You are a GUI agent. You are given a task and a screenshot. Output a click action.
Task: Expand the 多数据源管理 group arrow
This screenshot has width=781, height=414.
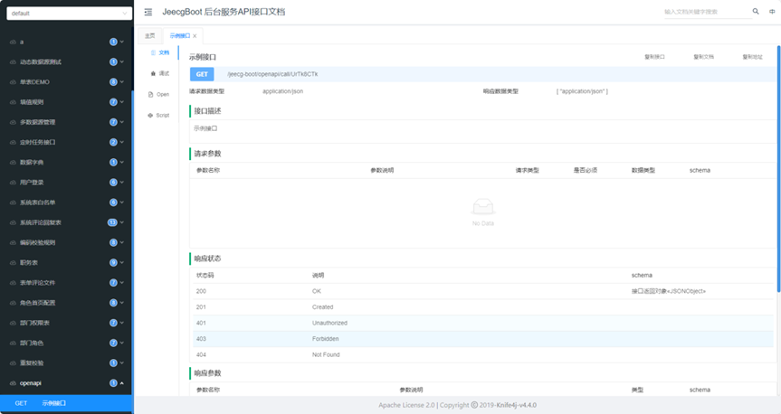pos(121,122)
